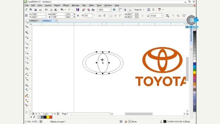Viewport: 220px width, 124px height.
Task: Click the Import icon
Action: click(x=84, y=10)
